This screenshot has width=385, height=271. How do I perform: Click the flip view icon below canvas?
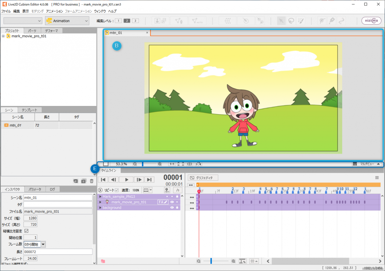point(198,164)
